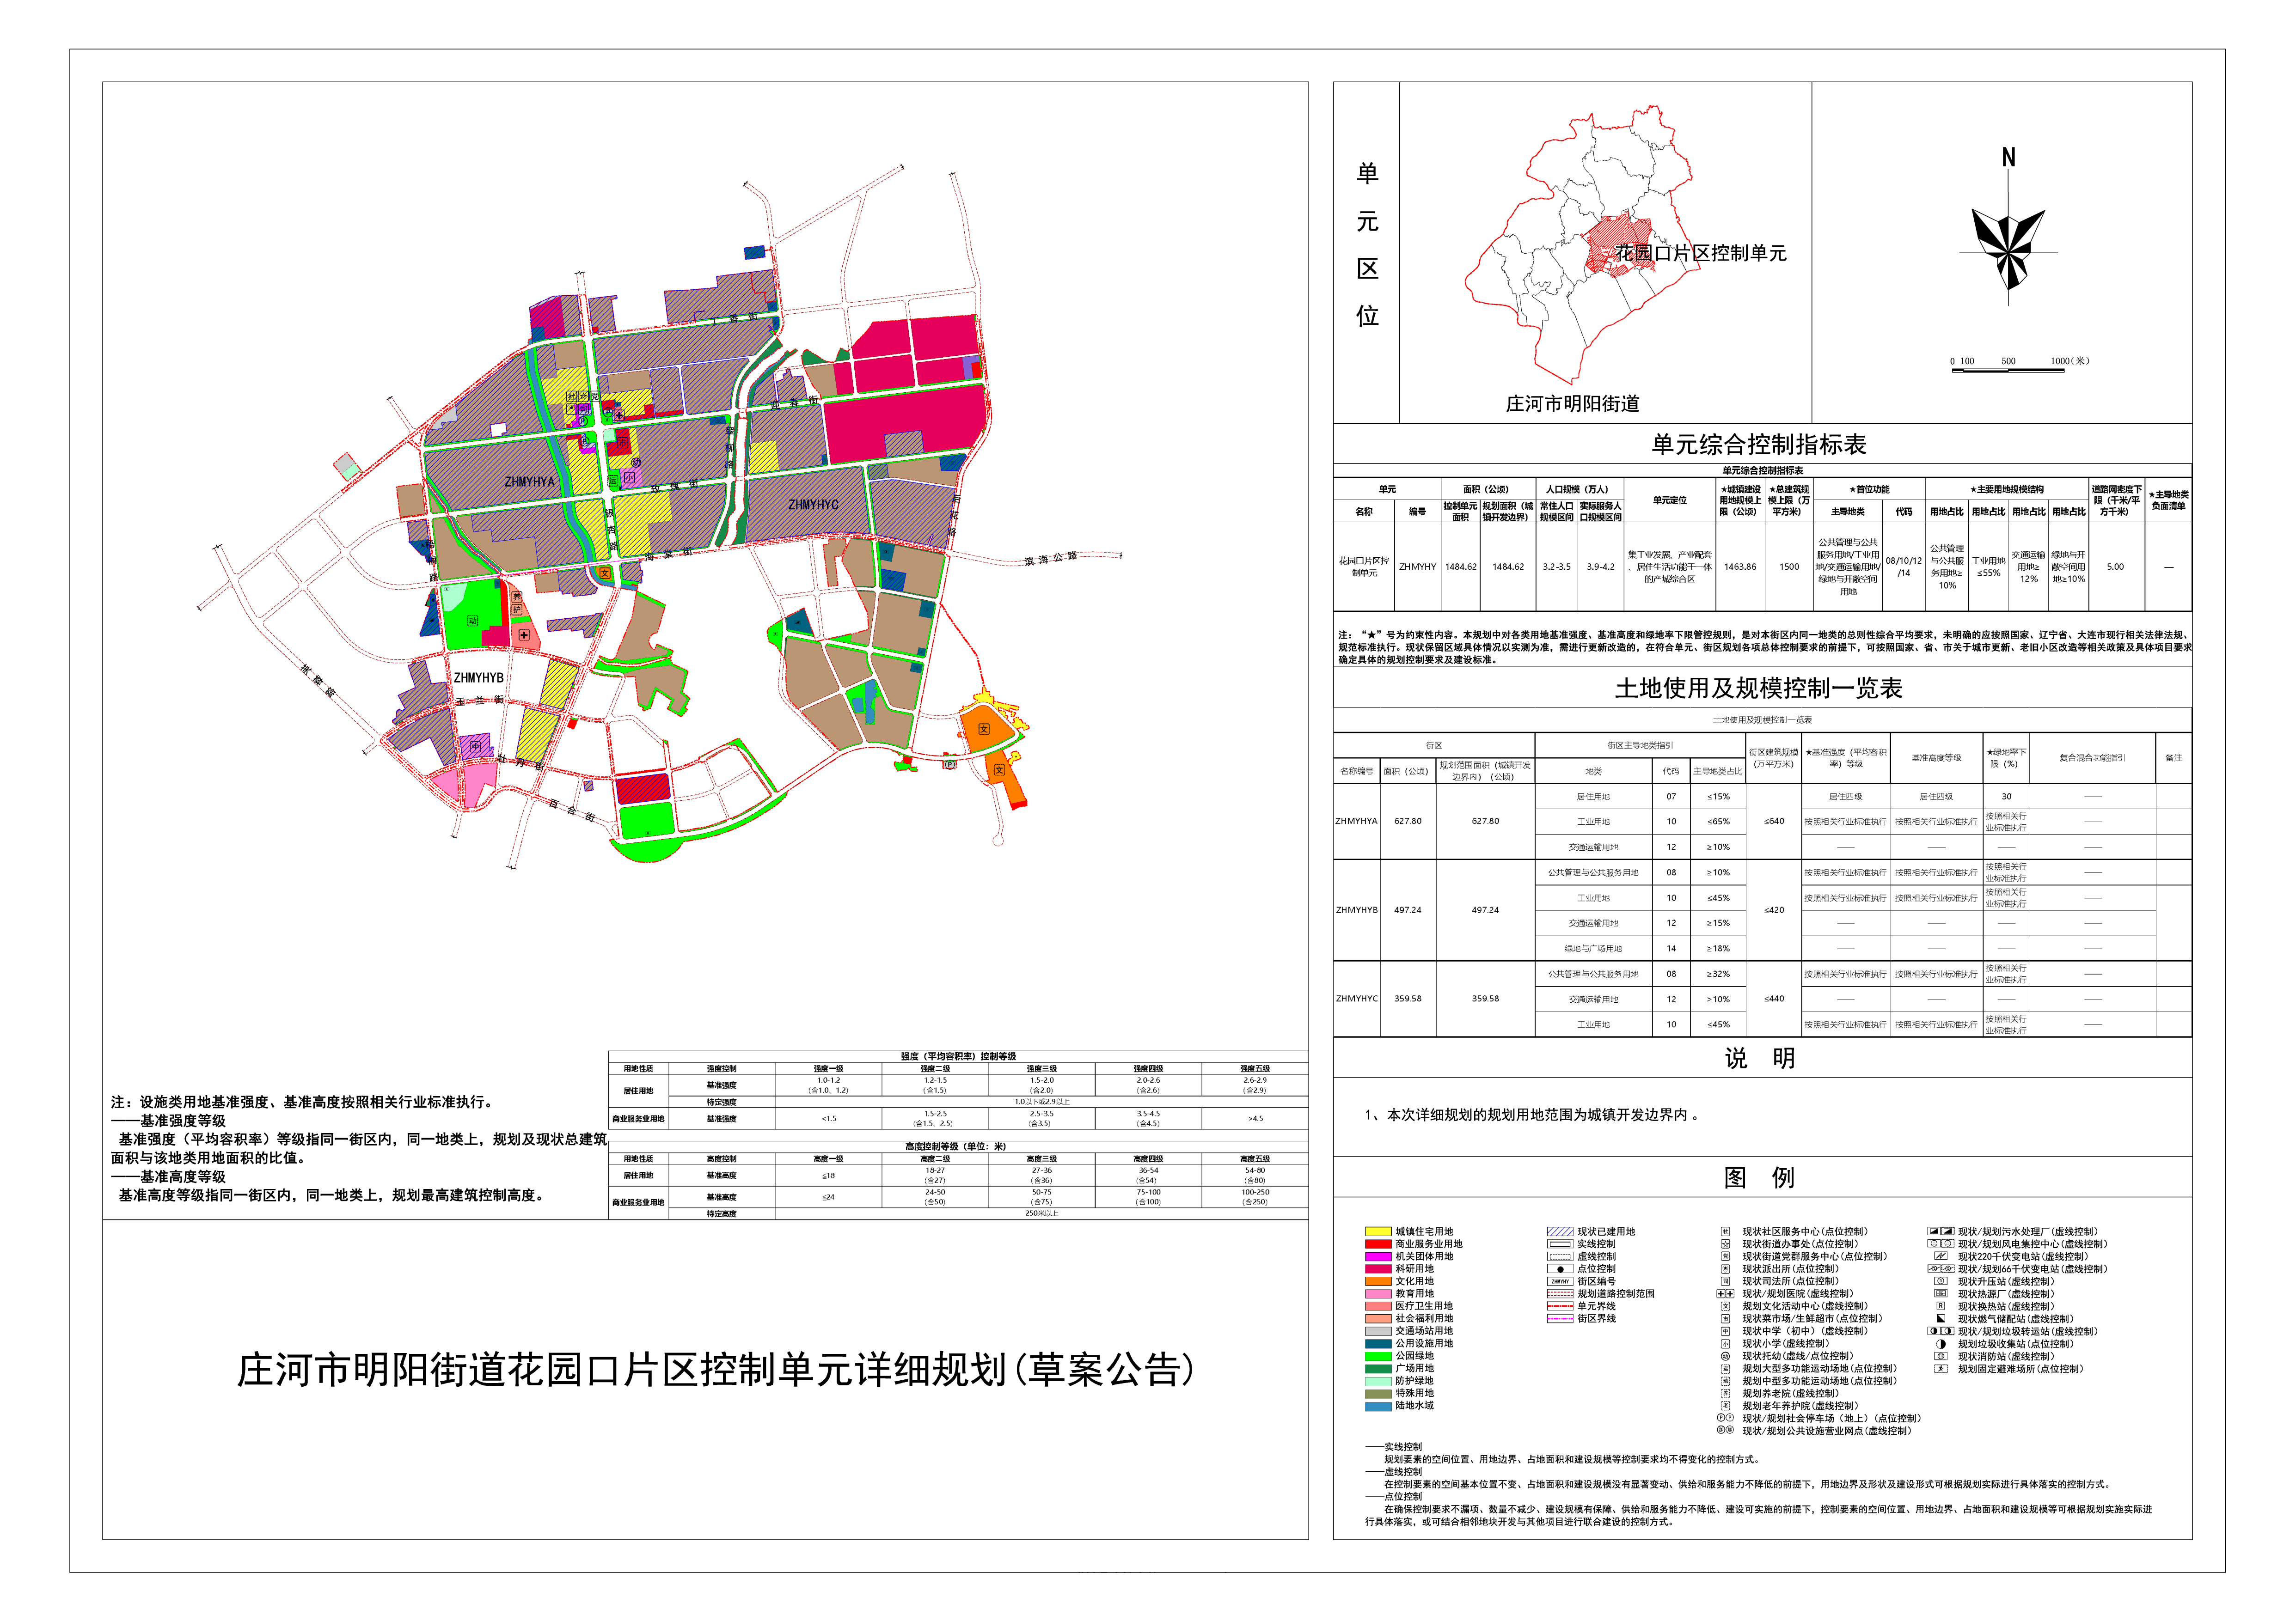This screenshot has height=1621, width=2296.
Task: Click the 庄河市明阳街道 label under location map
Action: (x=1572, y=404)
